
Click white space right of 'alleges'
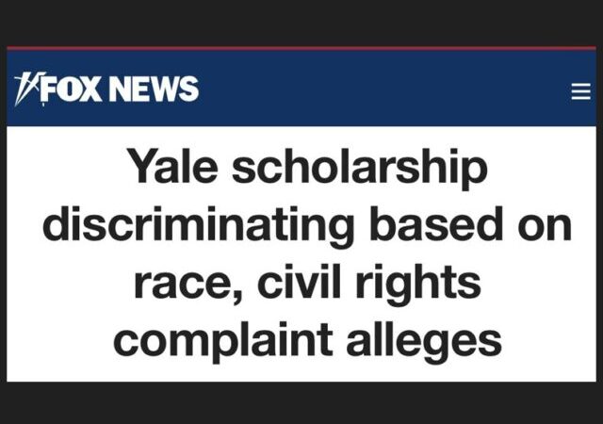tap(549, 341)
